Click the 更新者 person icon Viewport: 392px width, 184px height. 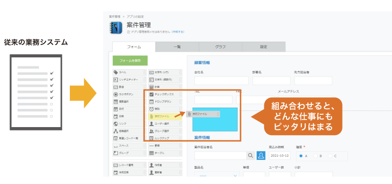pos(151,173)
